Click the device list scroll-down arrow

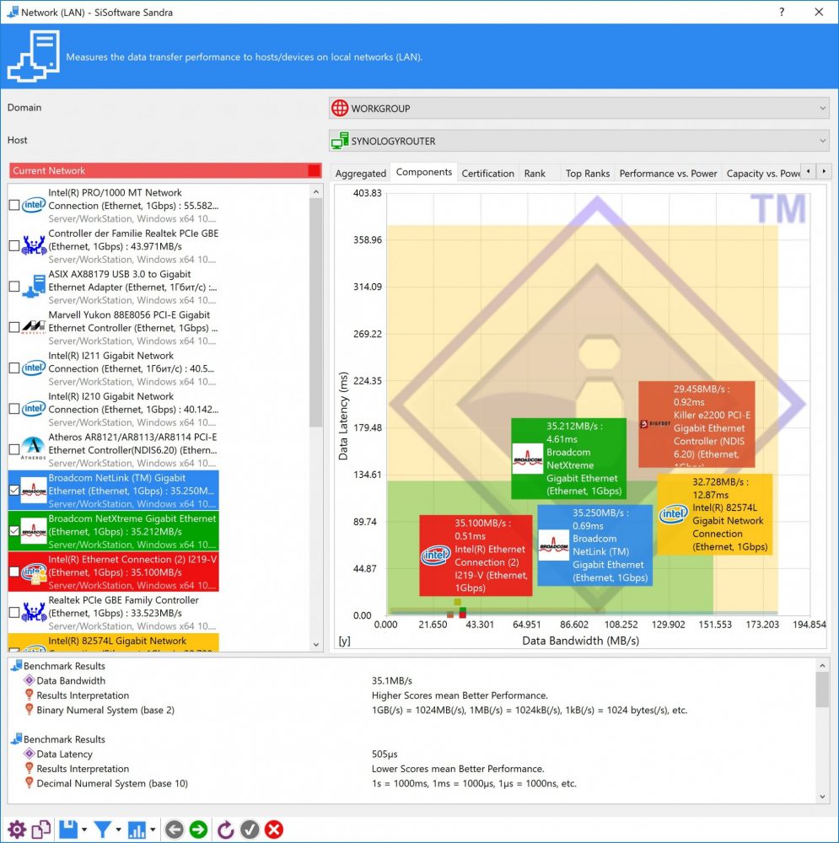[316, 645]
